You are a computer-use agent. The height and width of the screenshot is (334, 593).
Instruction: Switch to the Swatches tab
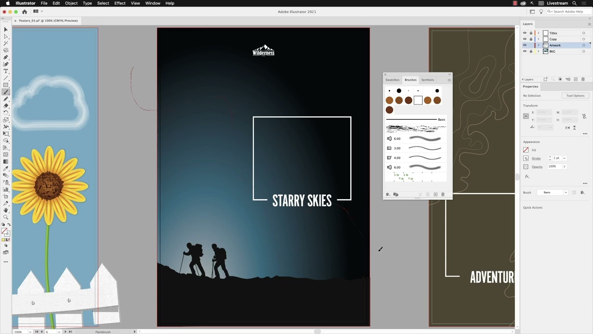[392, 80]
